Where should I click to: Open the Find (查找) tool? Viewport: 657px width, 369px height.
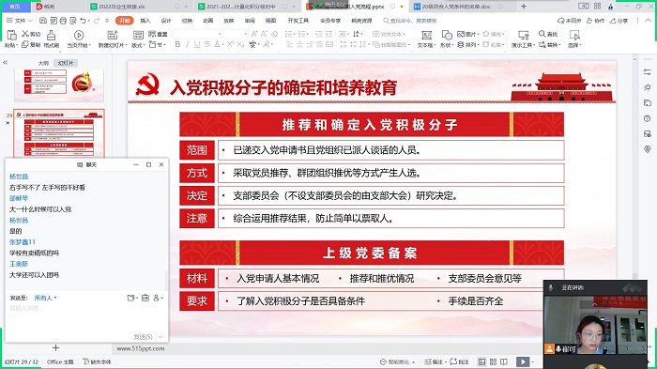tap(548, 34)
